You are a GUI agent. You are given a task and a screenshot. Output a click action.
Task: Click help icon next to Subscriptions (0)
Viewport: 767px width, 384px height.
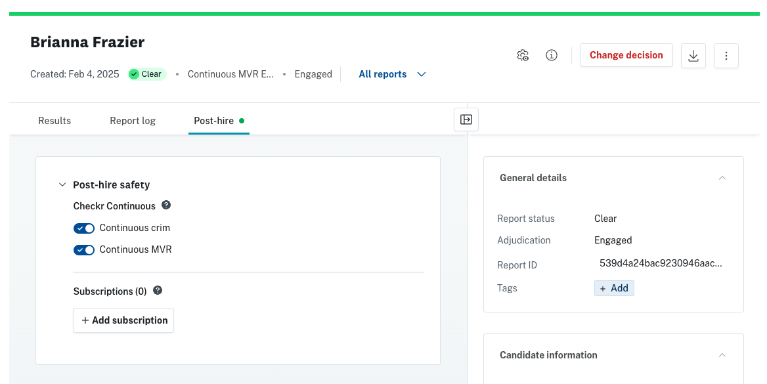coord(158,290)
